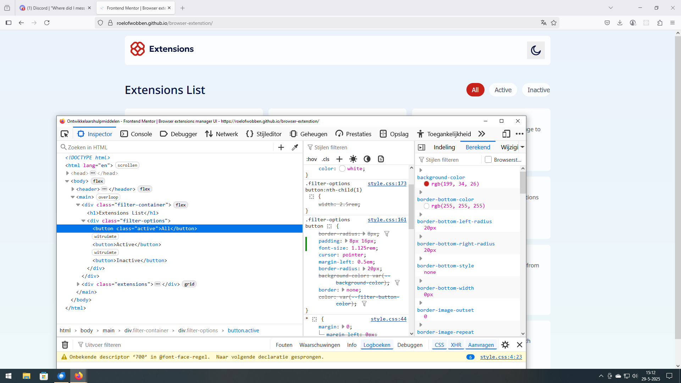Open console settings gear icon
The width and height of the screenshot is (681, 383).
(x=505, y=345)
